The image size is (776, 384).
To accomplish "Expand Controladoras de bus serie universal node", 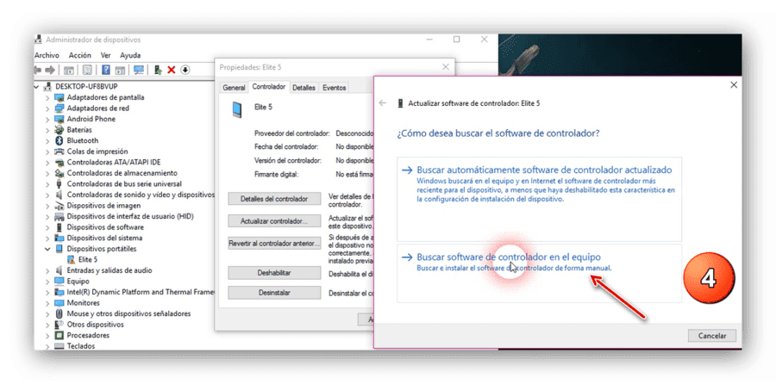I will tap(47, 184).
